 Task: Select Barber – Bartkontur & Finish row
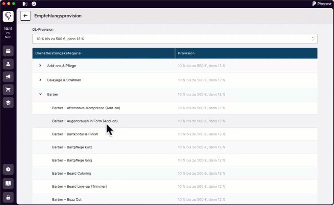75,134
